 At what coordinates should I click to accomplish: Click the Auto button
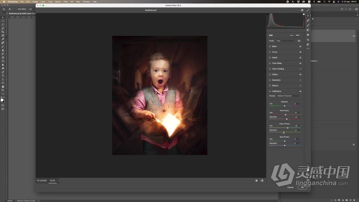[x=291, y=35]
